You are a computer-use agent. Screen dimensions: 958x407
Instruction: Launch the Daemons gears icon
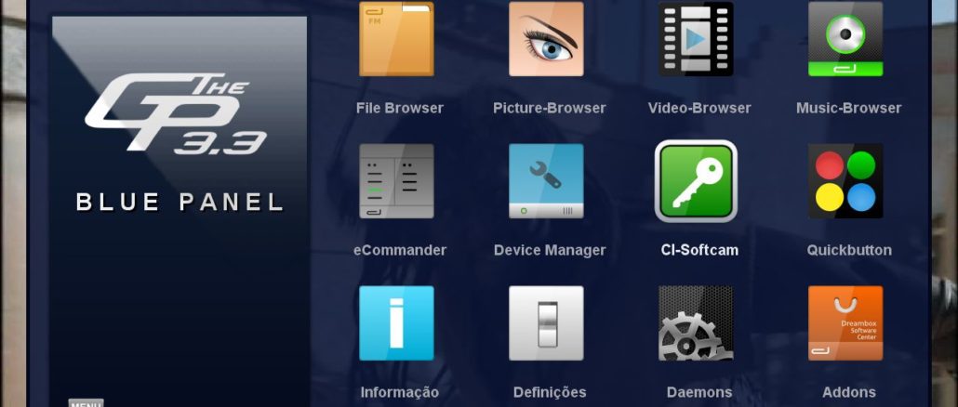tap(696, 323)
